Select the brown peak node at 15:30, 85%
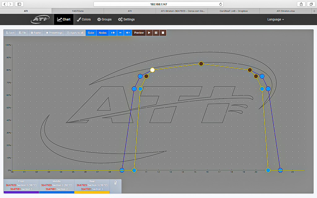This screenshot has width=317, height=198. click(x=201, y=64)
